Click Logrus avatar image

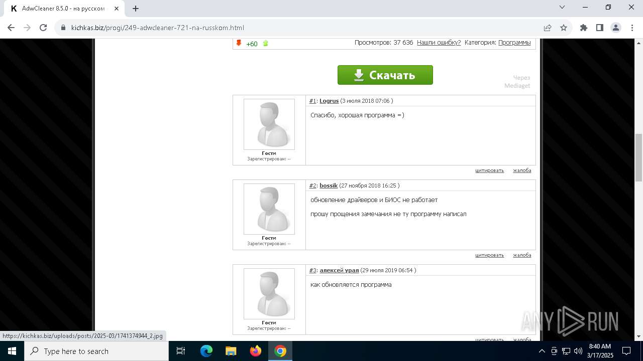coord(269,124)
